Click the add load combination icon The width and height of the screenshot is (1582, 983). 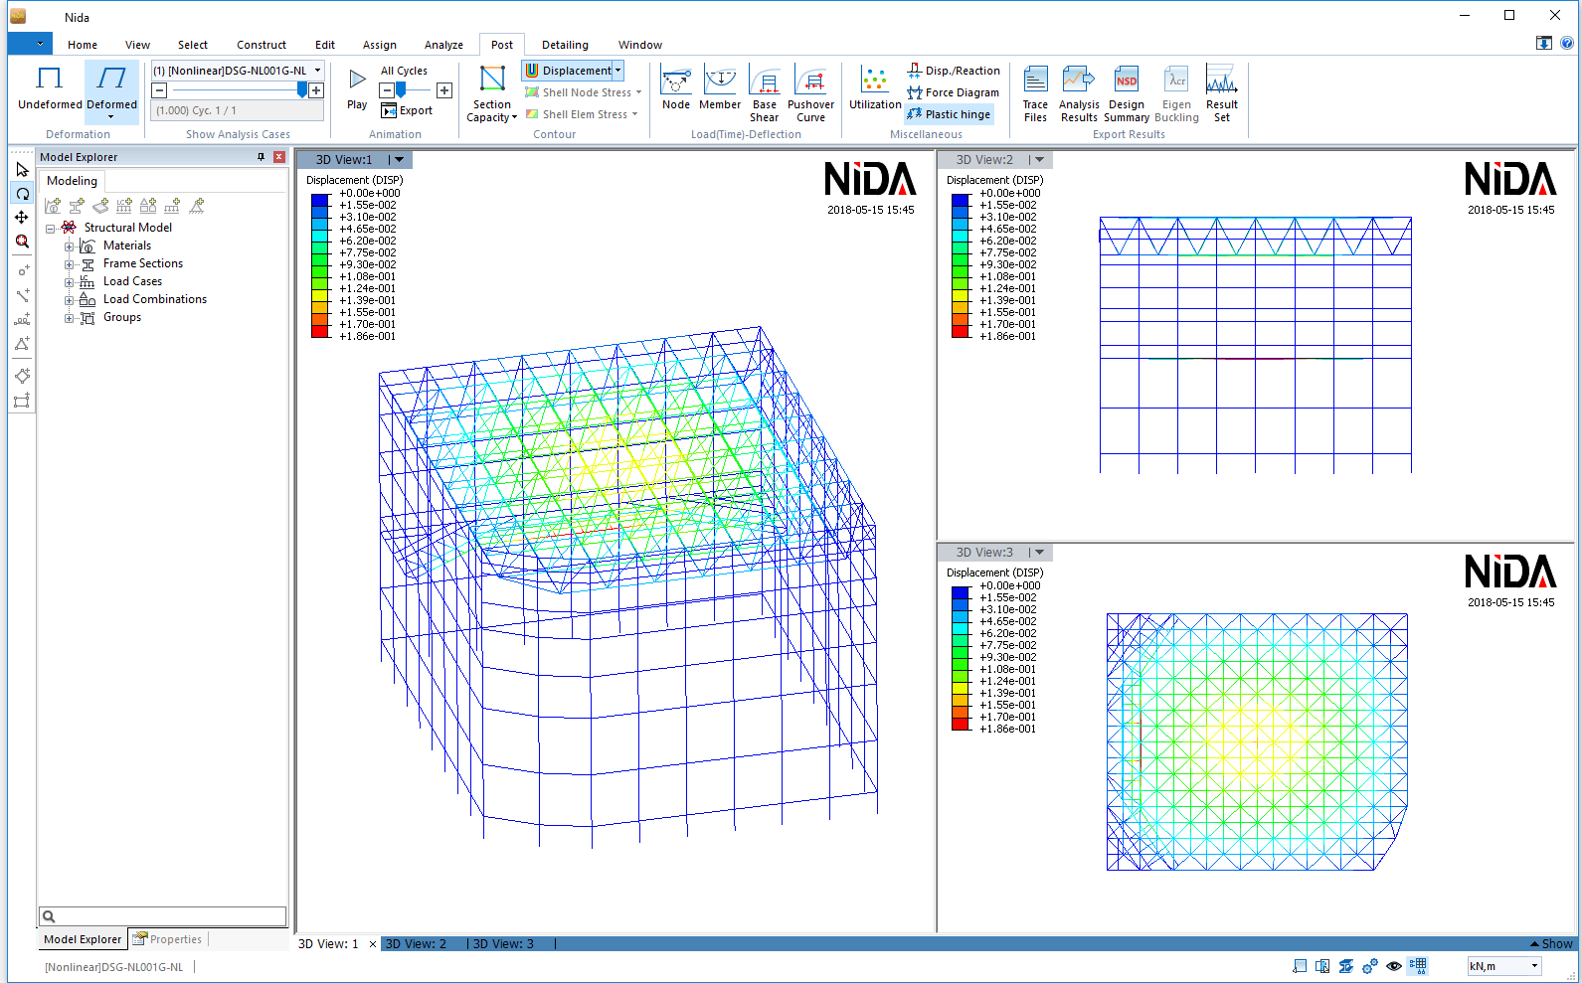click(148, 206)
